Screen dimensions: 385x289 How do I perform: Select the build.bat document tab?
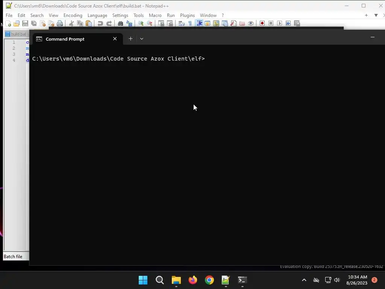[17, 34]
